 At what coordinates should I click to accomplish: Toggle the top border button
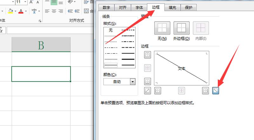tap(147, 55)
